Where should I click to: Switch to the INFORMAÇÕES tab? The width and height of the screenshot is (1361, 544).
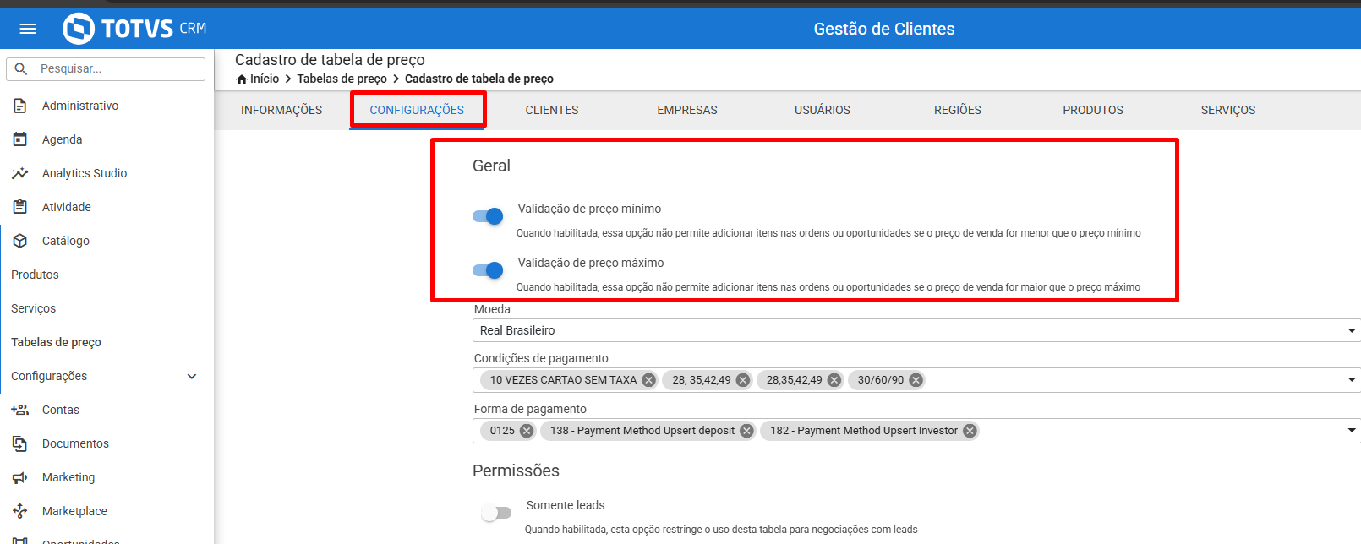281,110
